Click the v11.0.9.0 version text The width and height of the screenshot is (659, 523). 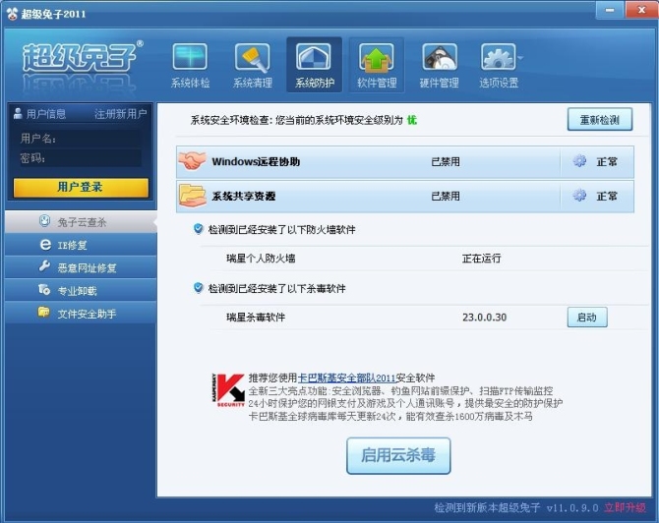coord(572,508)
